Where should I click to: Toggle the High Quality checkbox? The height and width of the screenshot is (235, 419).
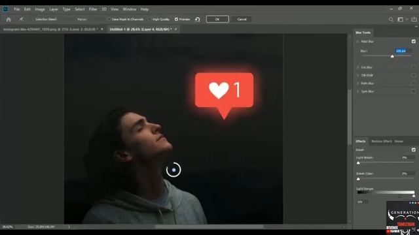coord(149,19)
